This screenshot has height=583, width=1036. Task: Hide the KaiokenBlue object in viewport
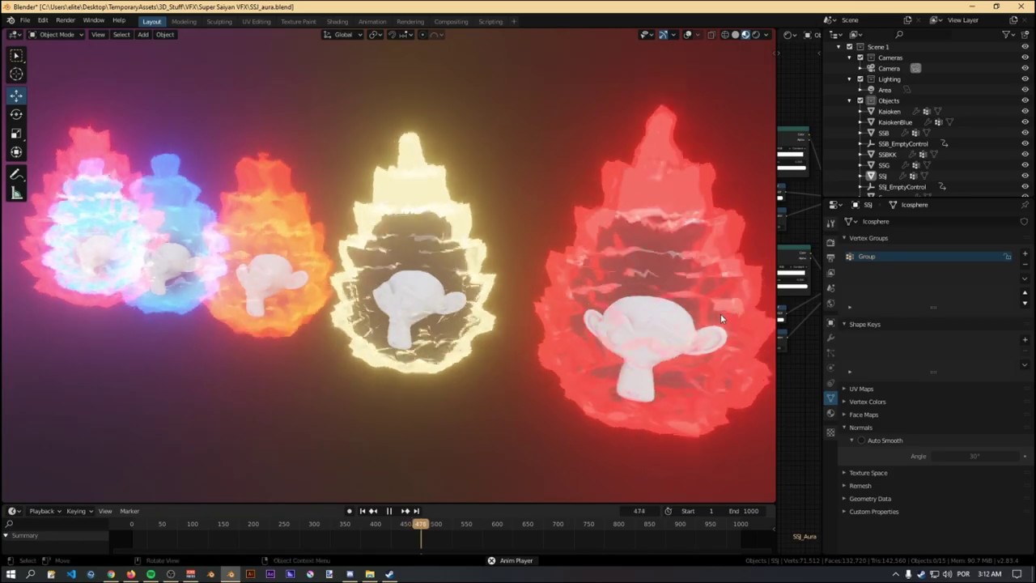[x=1025, y=122]
